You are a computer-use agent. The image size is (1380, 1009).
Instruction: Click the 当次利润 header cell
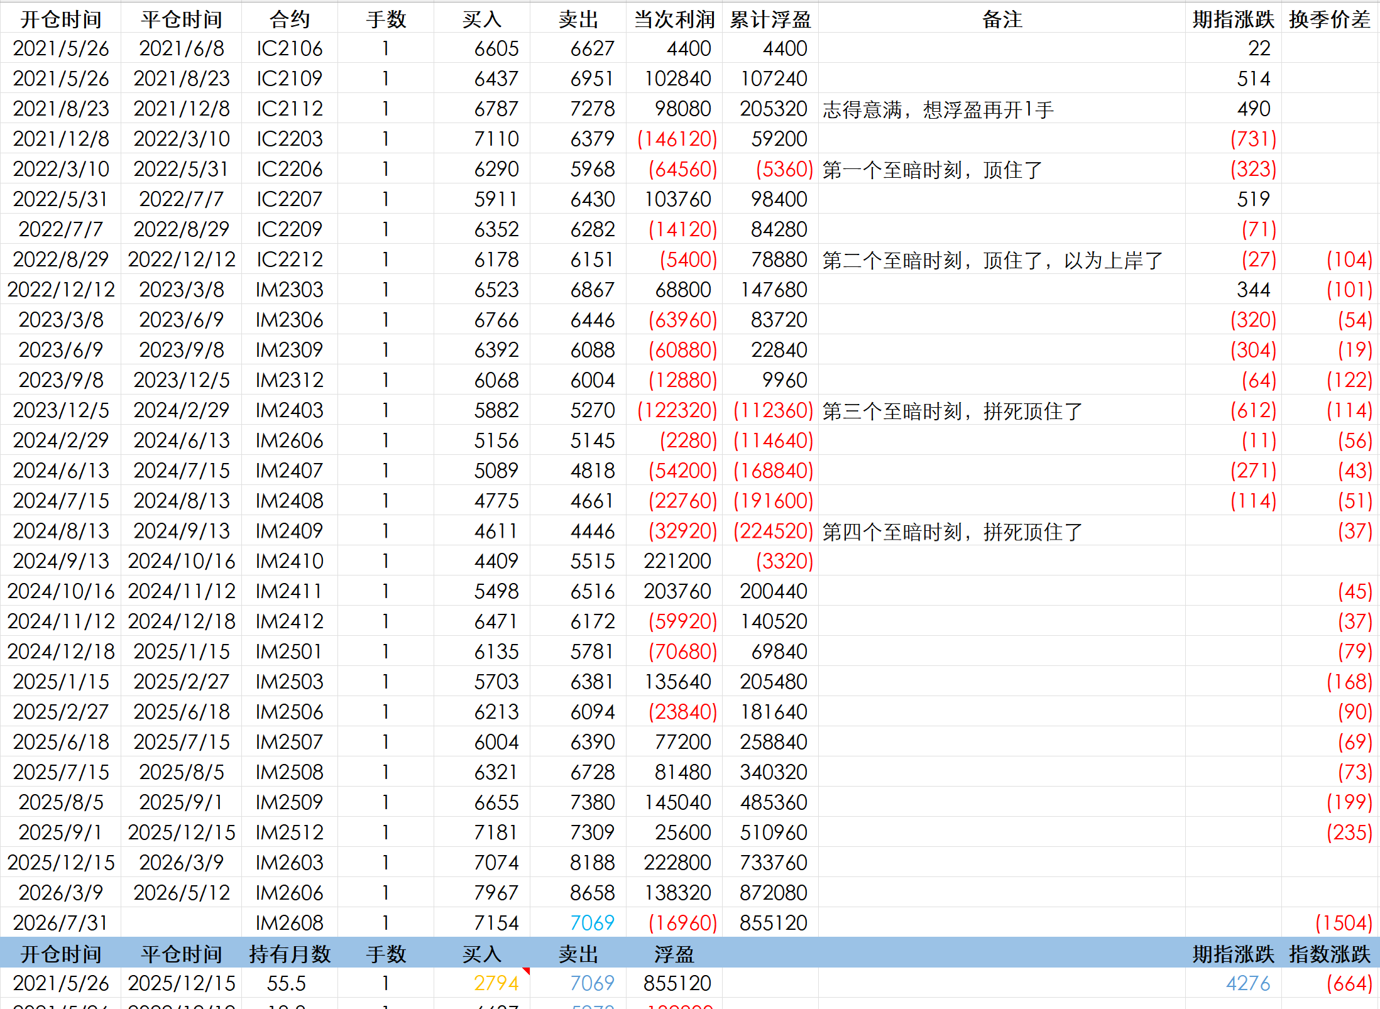tap(674, 19)
